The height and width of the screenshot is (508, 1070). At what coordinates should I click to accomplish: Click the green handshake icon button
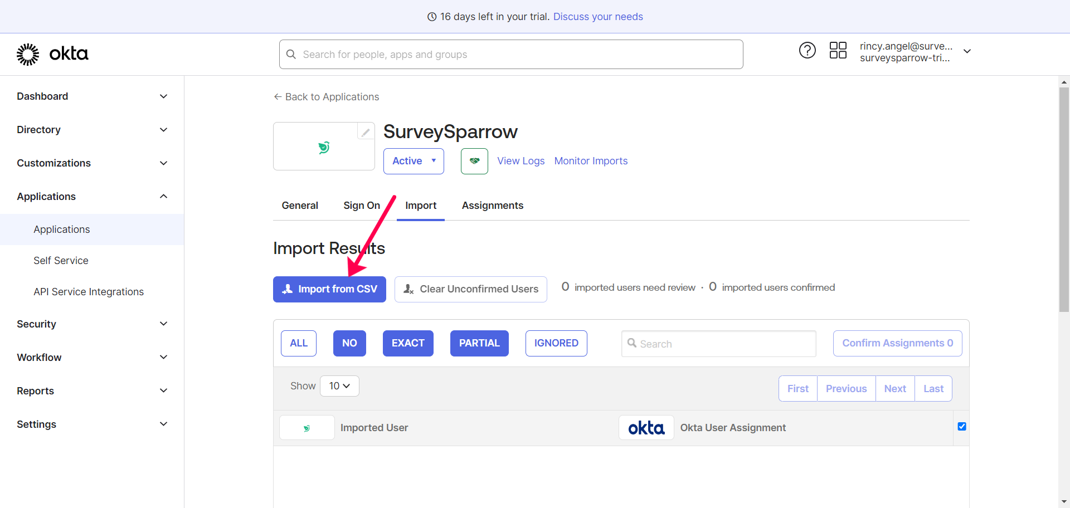474,161
